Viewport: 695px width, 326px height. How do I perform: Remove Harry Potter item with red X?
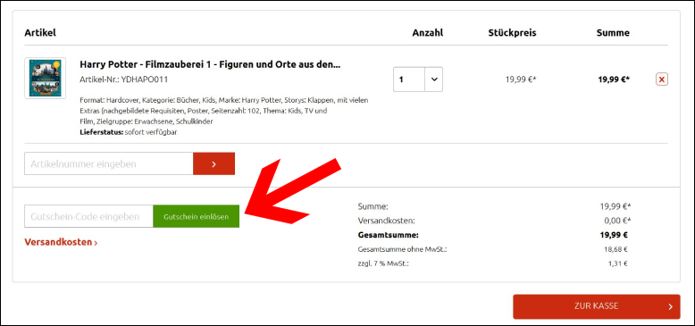(662, 79)
